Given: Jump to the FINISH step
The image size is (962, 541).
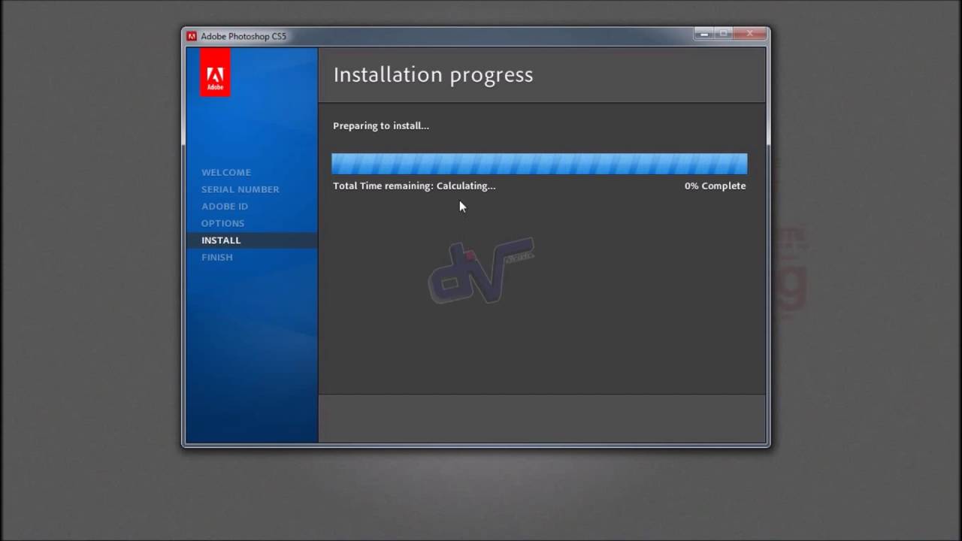Looking at the screenshot, I should [217, 257].
